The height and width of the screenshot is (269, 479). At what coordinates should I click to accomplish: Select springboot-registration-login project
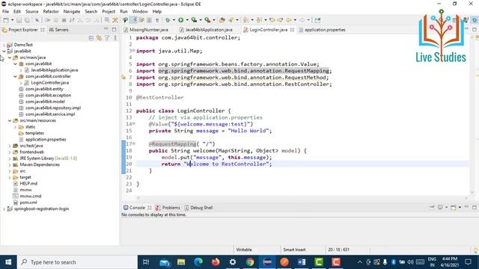click(41, 209)
